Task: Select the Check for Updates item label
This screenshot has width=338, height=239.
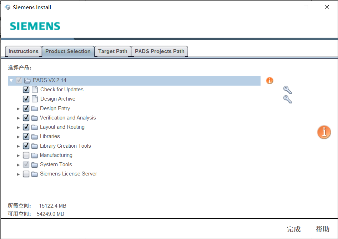Action: point(62,90)
